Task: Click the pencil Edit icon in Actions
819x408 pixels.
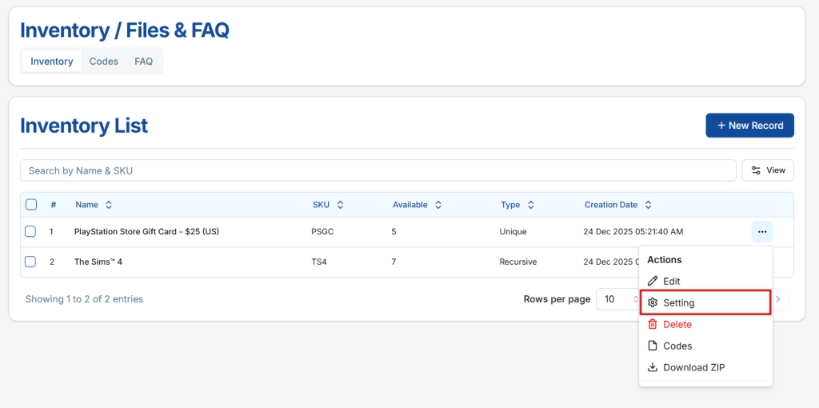Action: click(653, 282)
